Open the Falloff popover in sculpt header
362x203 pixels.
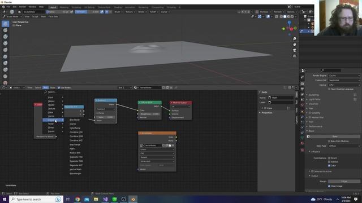[153, 12]
